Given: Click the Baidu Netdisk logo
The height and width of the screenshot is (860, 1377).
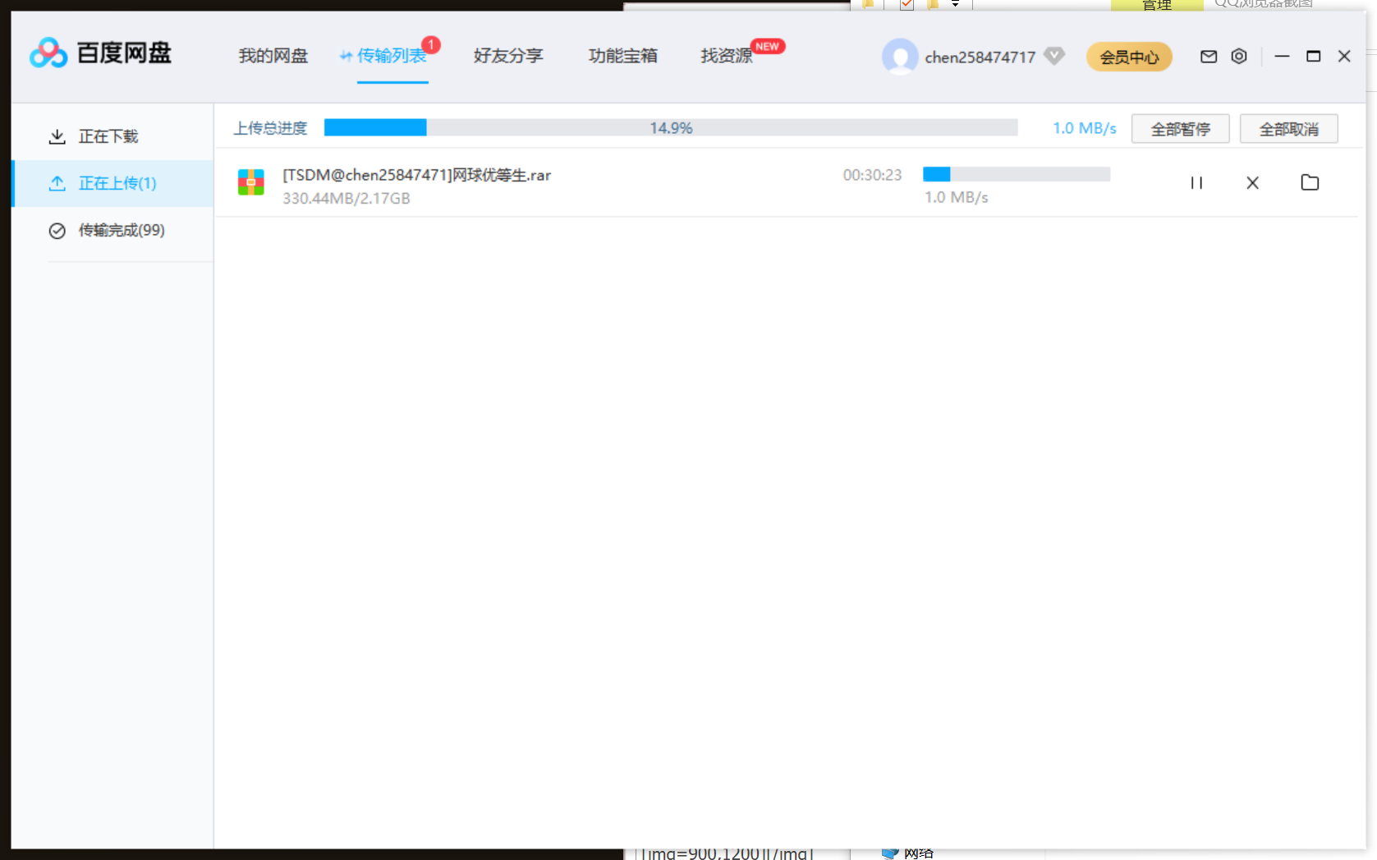Looking at the screenshot, I should pos(100,53).
